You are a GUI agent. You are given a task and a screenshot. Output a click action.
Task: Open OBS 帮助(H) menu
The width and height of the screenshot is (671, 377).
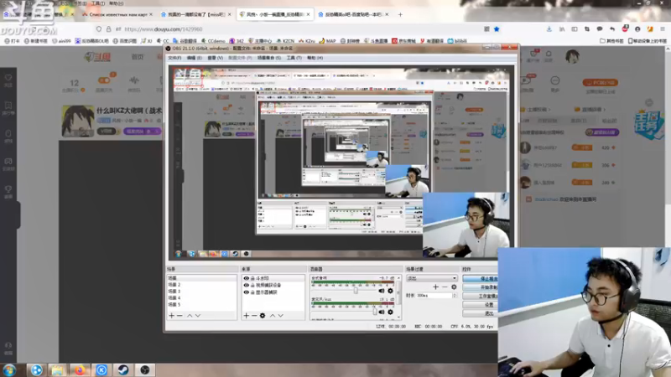point(315,58)
